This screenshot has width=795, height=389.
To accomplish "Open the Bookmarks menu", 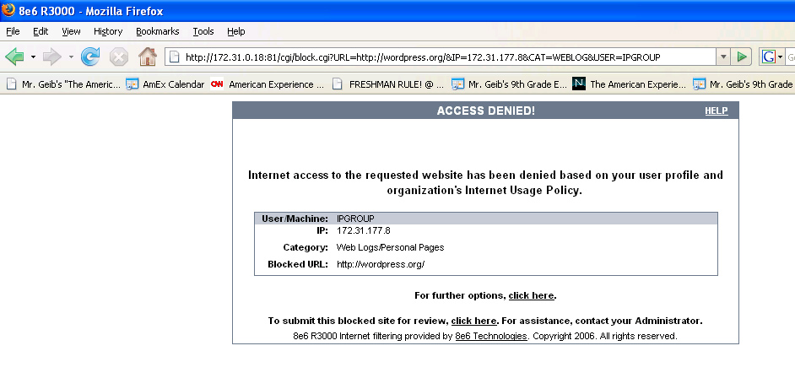I will point(158,31).
